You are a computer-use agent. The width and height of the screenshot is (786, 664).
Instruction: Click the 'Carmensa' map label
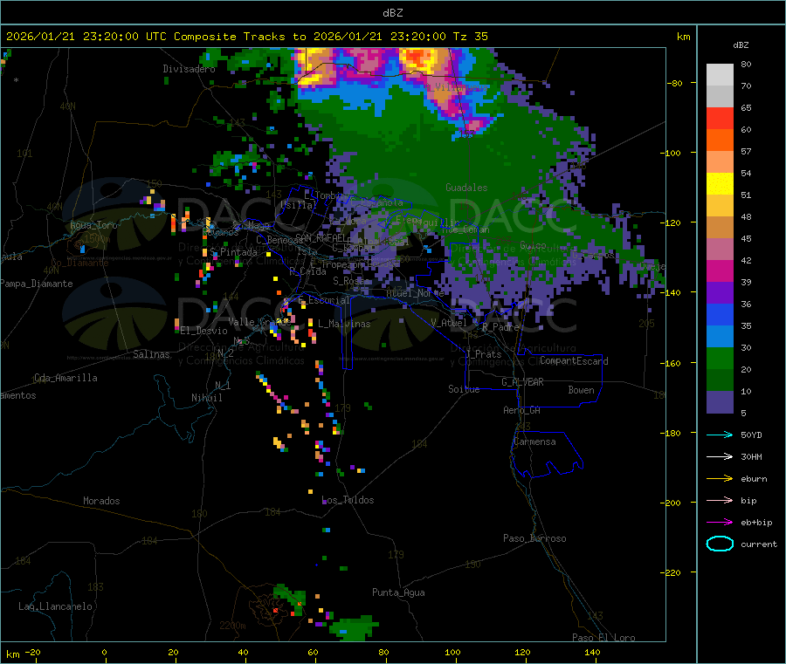coord(534,442)
